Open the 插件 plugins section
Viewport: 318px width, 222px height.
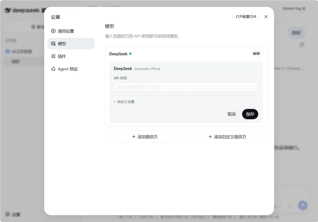click(71, 56)
